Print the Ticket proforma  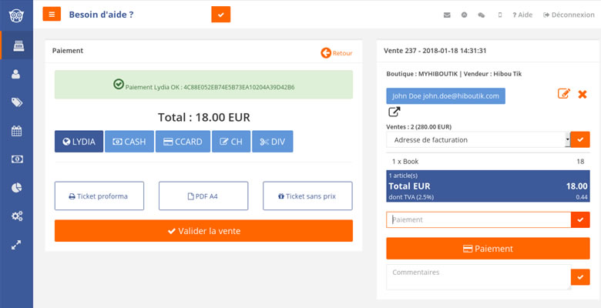[x=99, y=196]
